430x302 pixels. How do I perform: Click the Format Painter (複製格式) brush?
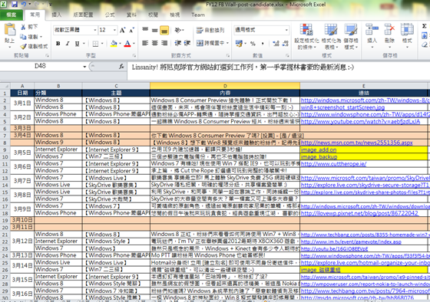point(23,46)
